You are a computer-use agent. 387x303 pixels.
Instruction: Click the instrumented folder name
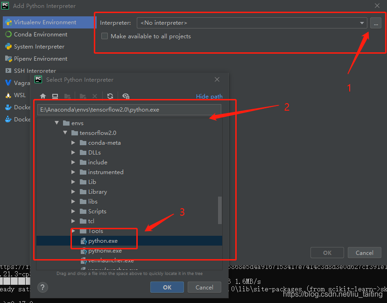click(106, 172)
